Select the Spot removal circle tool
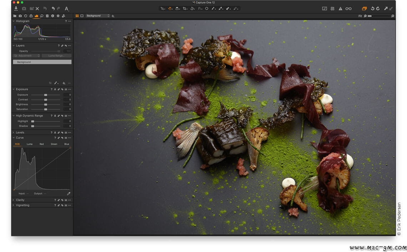 pos(207,9)
